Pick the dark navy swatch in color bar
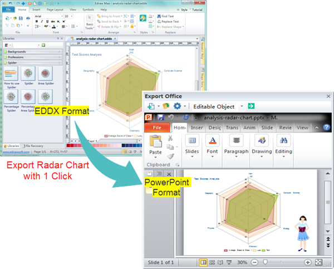 (x=124, y=145)
